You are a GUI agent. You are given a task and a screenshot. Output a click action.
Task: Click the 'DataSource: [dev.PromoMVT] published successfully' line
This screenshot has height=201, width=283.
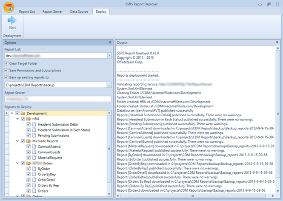pyautogui.click(x=155, y=111)
